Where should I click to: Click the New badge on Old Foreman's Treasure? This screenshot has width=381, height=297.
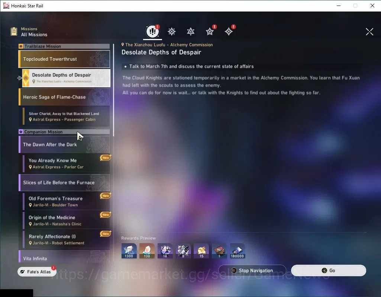tap(106, 196)
